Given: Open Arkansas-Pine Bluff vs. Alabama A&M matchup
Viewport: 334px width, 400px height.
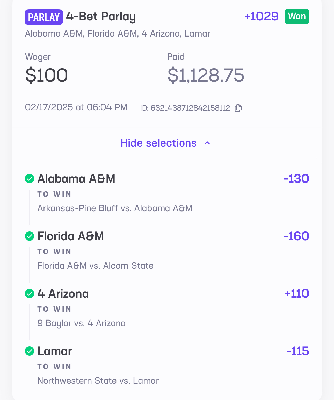Looking at the screenshot, I should (x=115, y=208).
